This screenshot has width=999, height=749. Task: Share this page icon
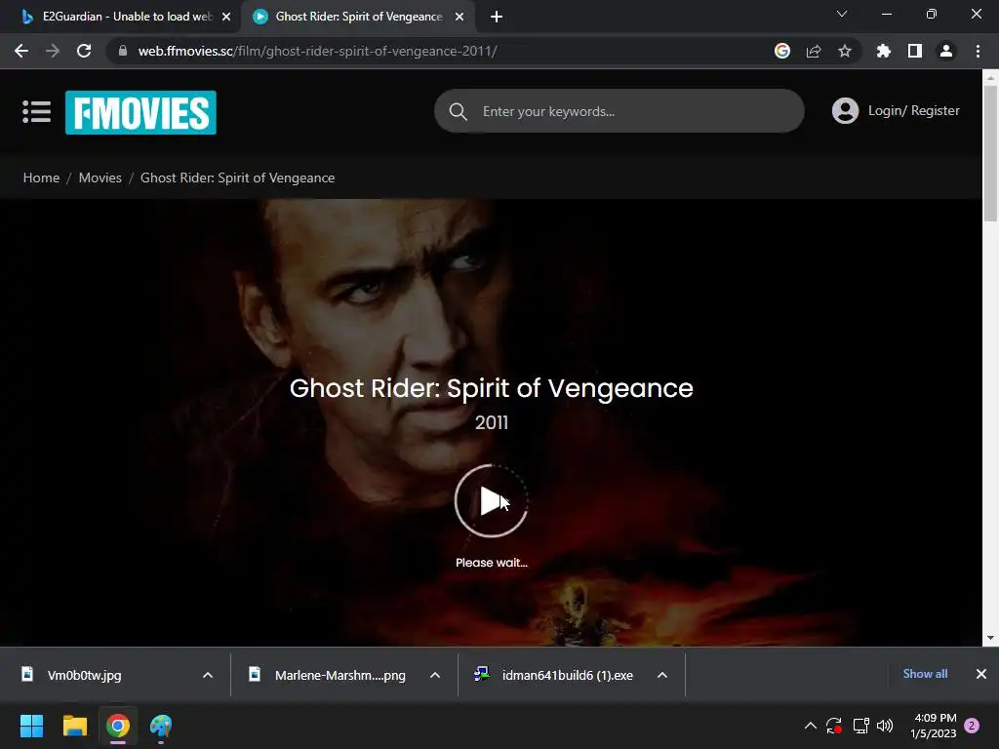click(x=814, y=51)
